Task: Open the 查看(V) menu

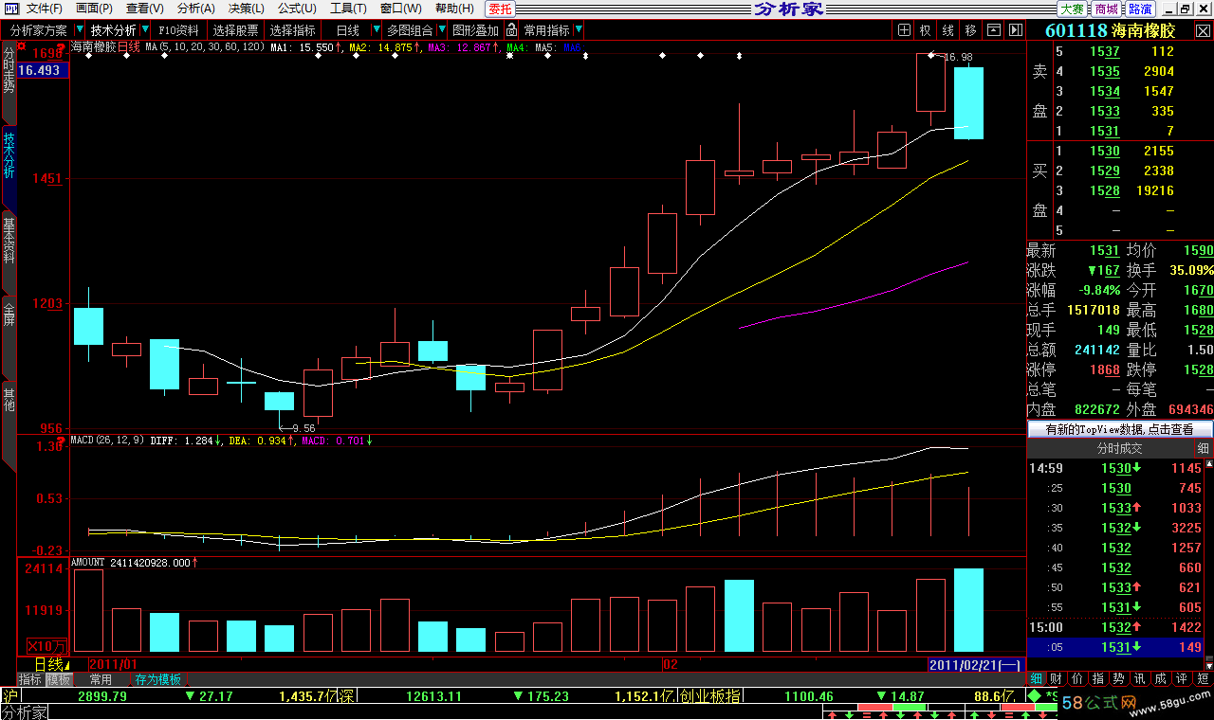Action: point(144,9)
